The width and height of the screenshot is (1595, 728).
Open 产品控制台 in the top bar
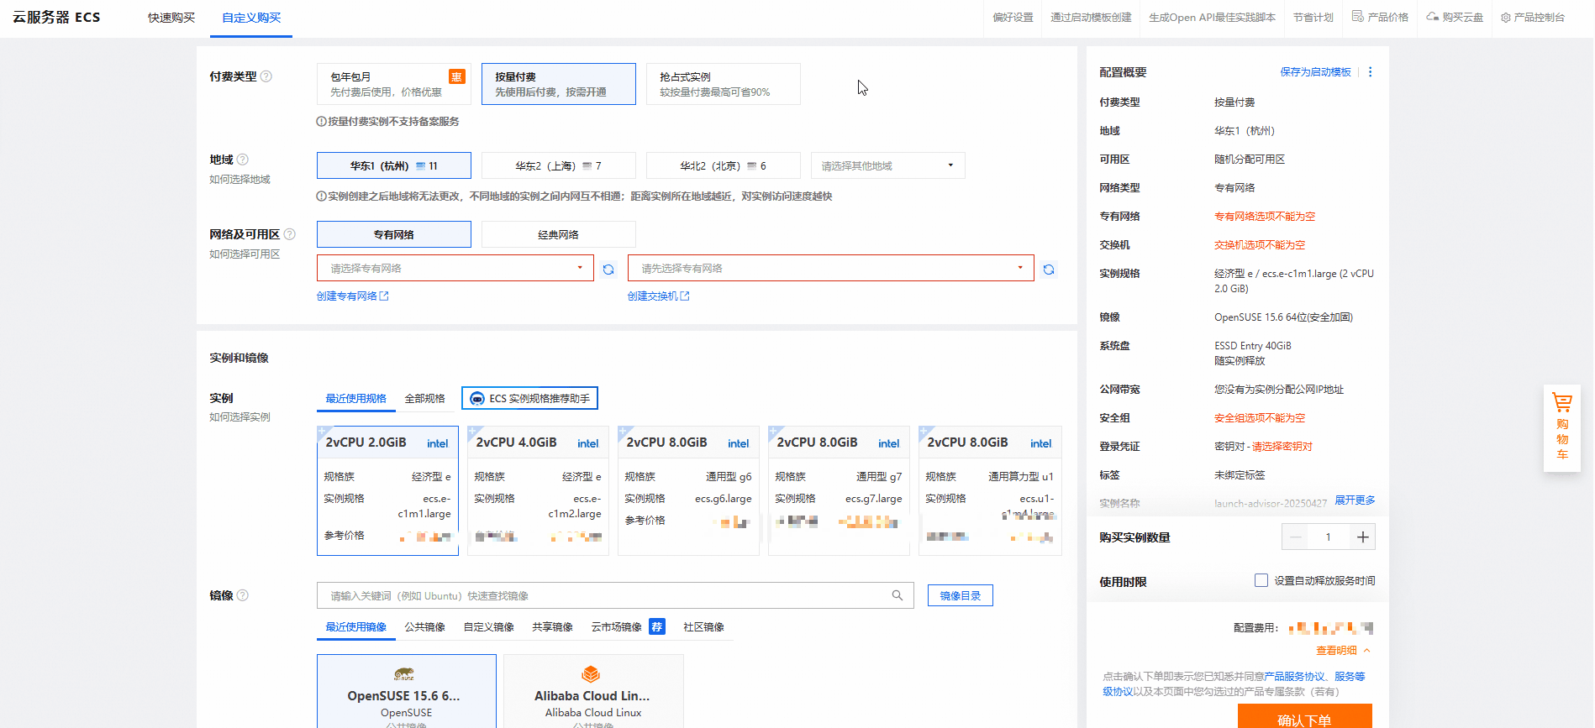tap(1533, 17)
